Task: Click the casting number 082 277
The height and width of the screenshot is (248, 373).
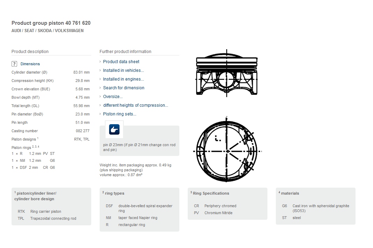Action: (x=83, y=131)
